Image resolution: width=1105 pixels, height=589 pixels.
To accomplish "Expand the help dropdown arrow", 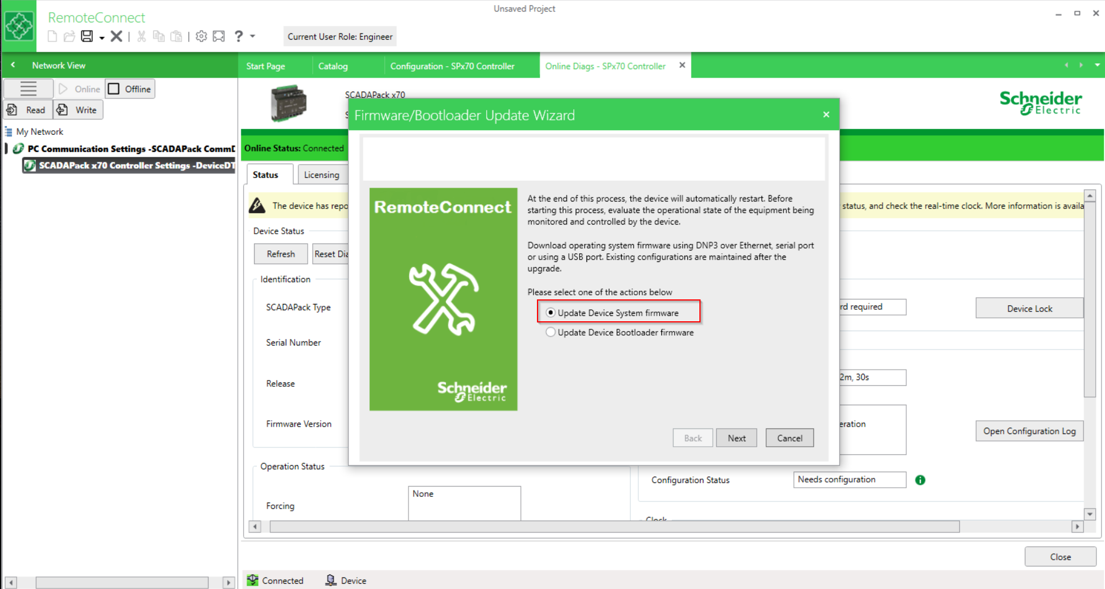I will pyautogui.click(x=252, y=36).
